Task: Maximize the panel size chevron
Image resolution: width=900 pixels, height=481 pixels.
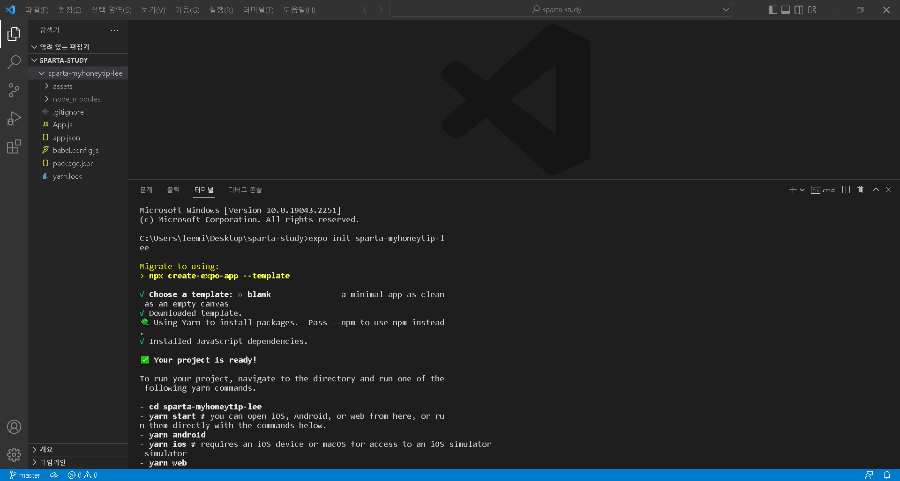Action: click(876, 189)
